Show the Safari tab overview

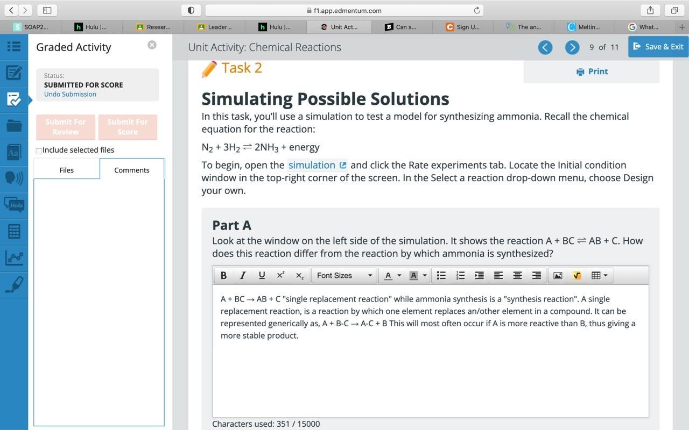point(674,10)
